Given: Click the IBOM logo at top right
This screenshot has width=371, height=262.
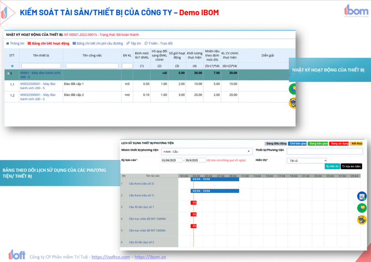Looking at the screenshot, I should click(356, 11).
